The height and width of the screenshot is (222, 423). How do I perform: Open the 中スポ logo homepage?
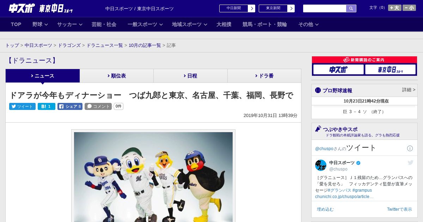coord(22,8)
